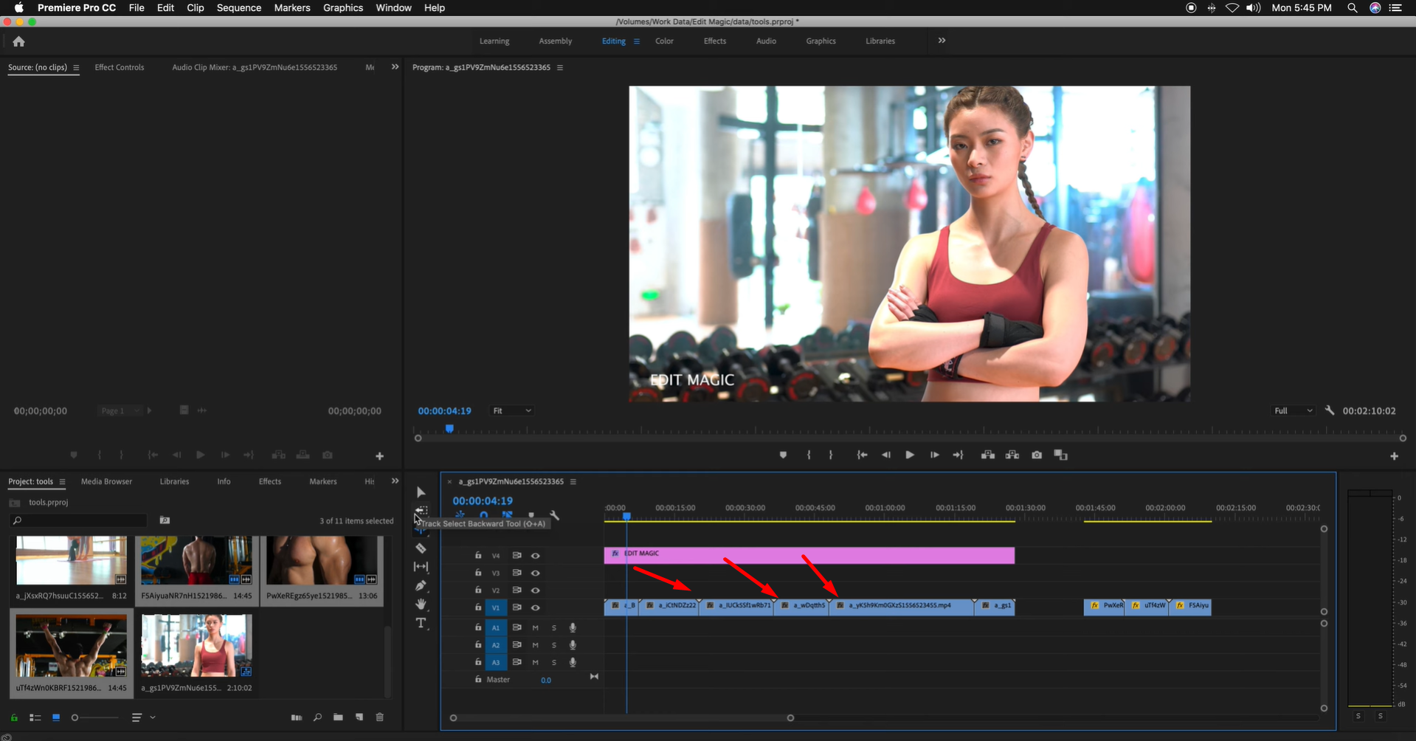Select the Razor tool
This screenshot has width=1416, height=741.
421,548
